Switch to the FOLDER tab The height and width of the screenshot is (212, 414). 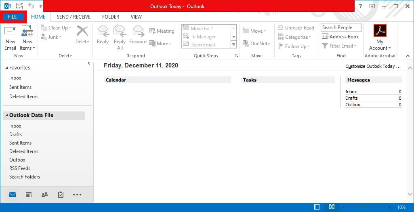(x=111, y=17)
